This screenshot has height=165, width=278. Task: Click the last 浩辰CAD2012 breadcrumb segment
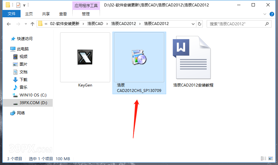coord(156,24)
